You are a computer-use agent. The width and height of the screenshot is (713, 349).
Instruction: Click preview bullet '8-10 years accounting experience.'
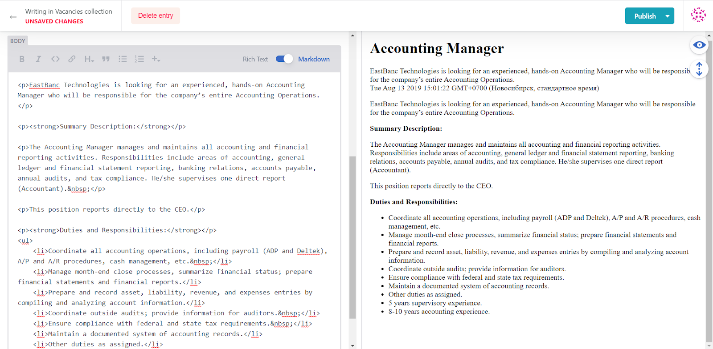tap(439, 311)
